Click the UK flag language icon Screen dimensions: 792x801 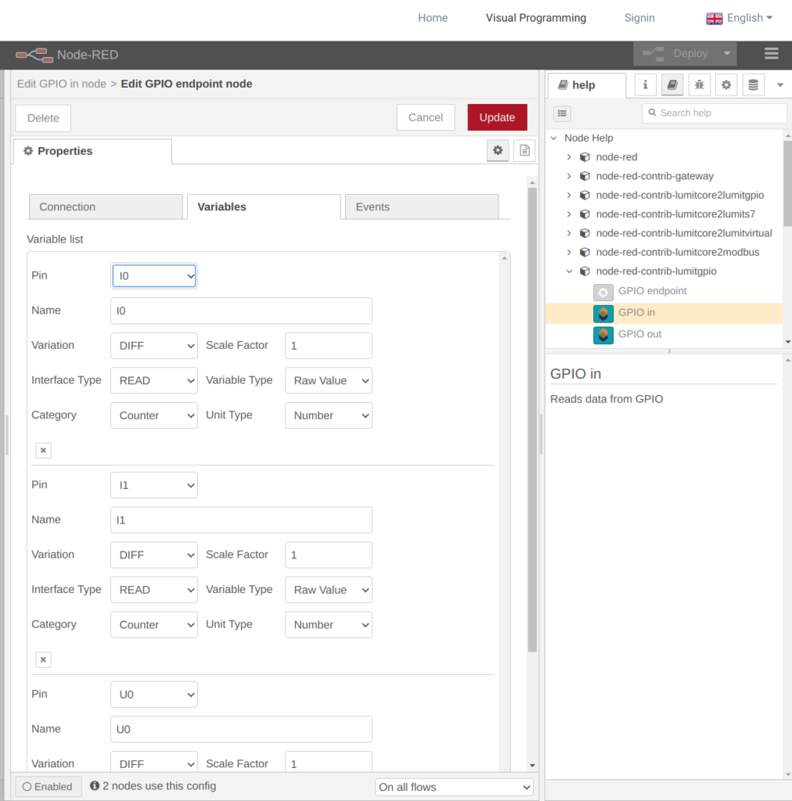[x=714, y=19]
